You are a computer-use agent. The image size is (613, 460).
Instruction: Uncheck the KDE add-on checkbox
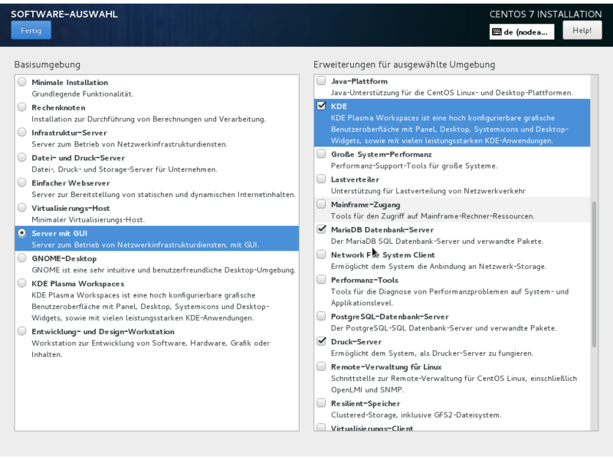321,106
